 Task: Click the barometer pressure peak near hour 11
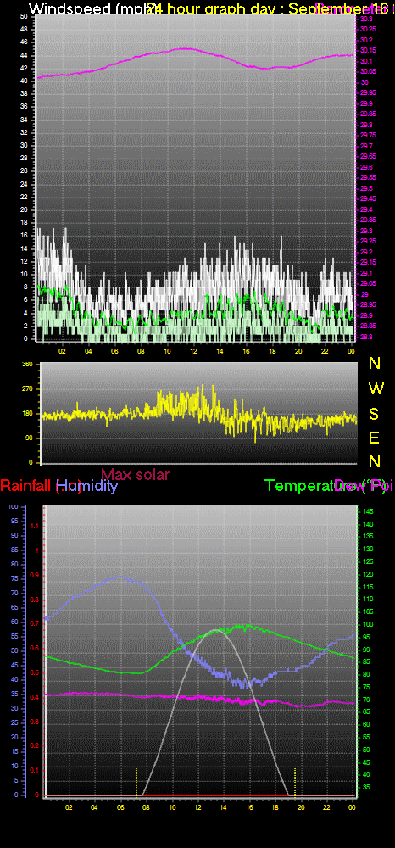click(185, 48)
